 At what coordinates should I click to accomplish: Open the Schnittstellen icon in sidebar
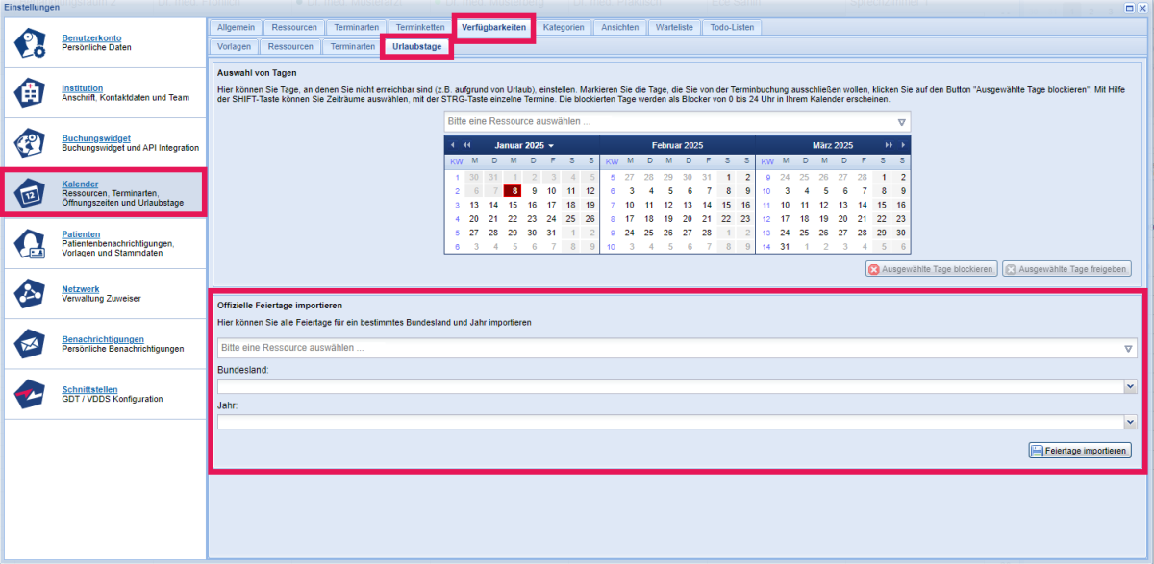pyautogui.click(x=30, y=394)
